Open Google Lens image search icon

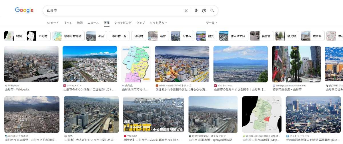204,11
